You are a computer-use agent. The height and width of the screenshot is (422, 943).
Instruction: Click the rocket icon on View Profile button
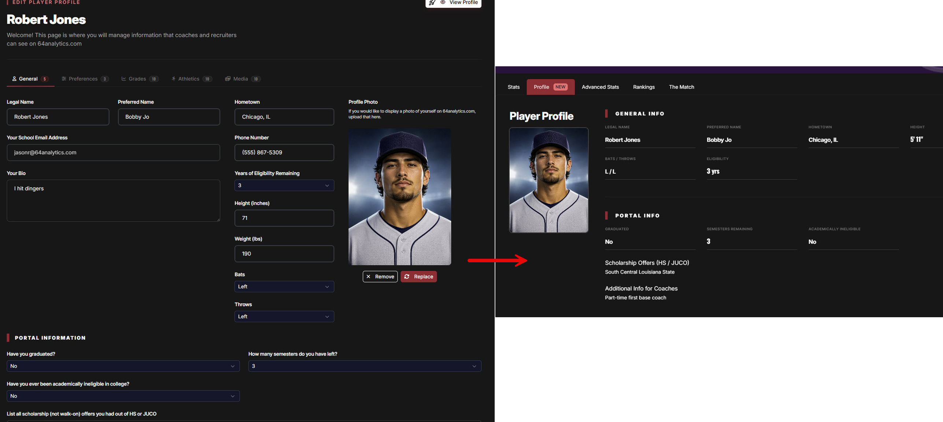tap(433, 3)
